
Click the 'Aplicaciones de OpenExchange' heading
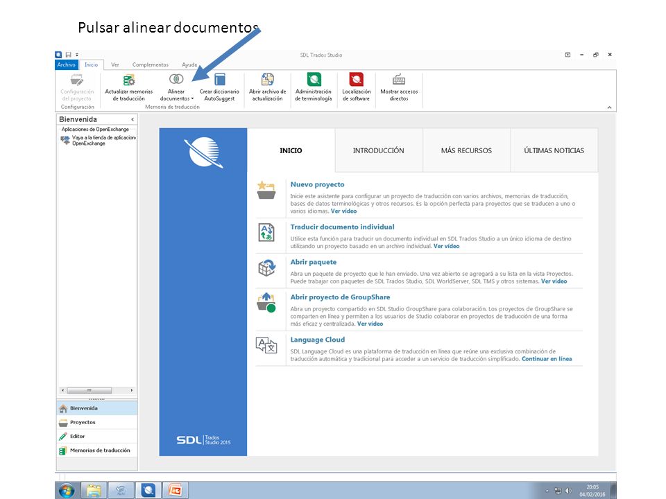coord(95,130)
